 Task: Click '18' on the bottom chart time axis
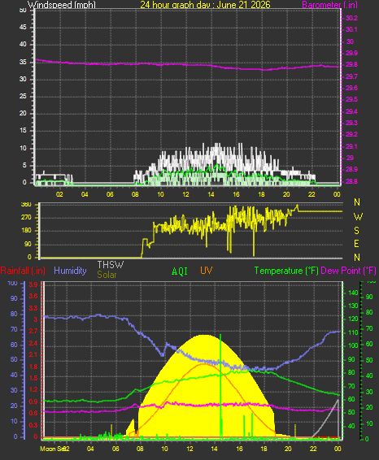[264, 449]
